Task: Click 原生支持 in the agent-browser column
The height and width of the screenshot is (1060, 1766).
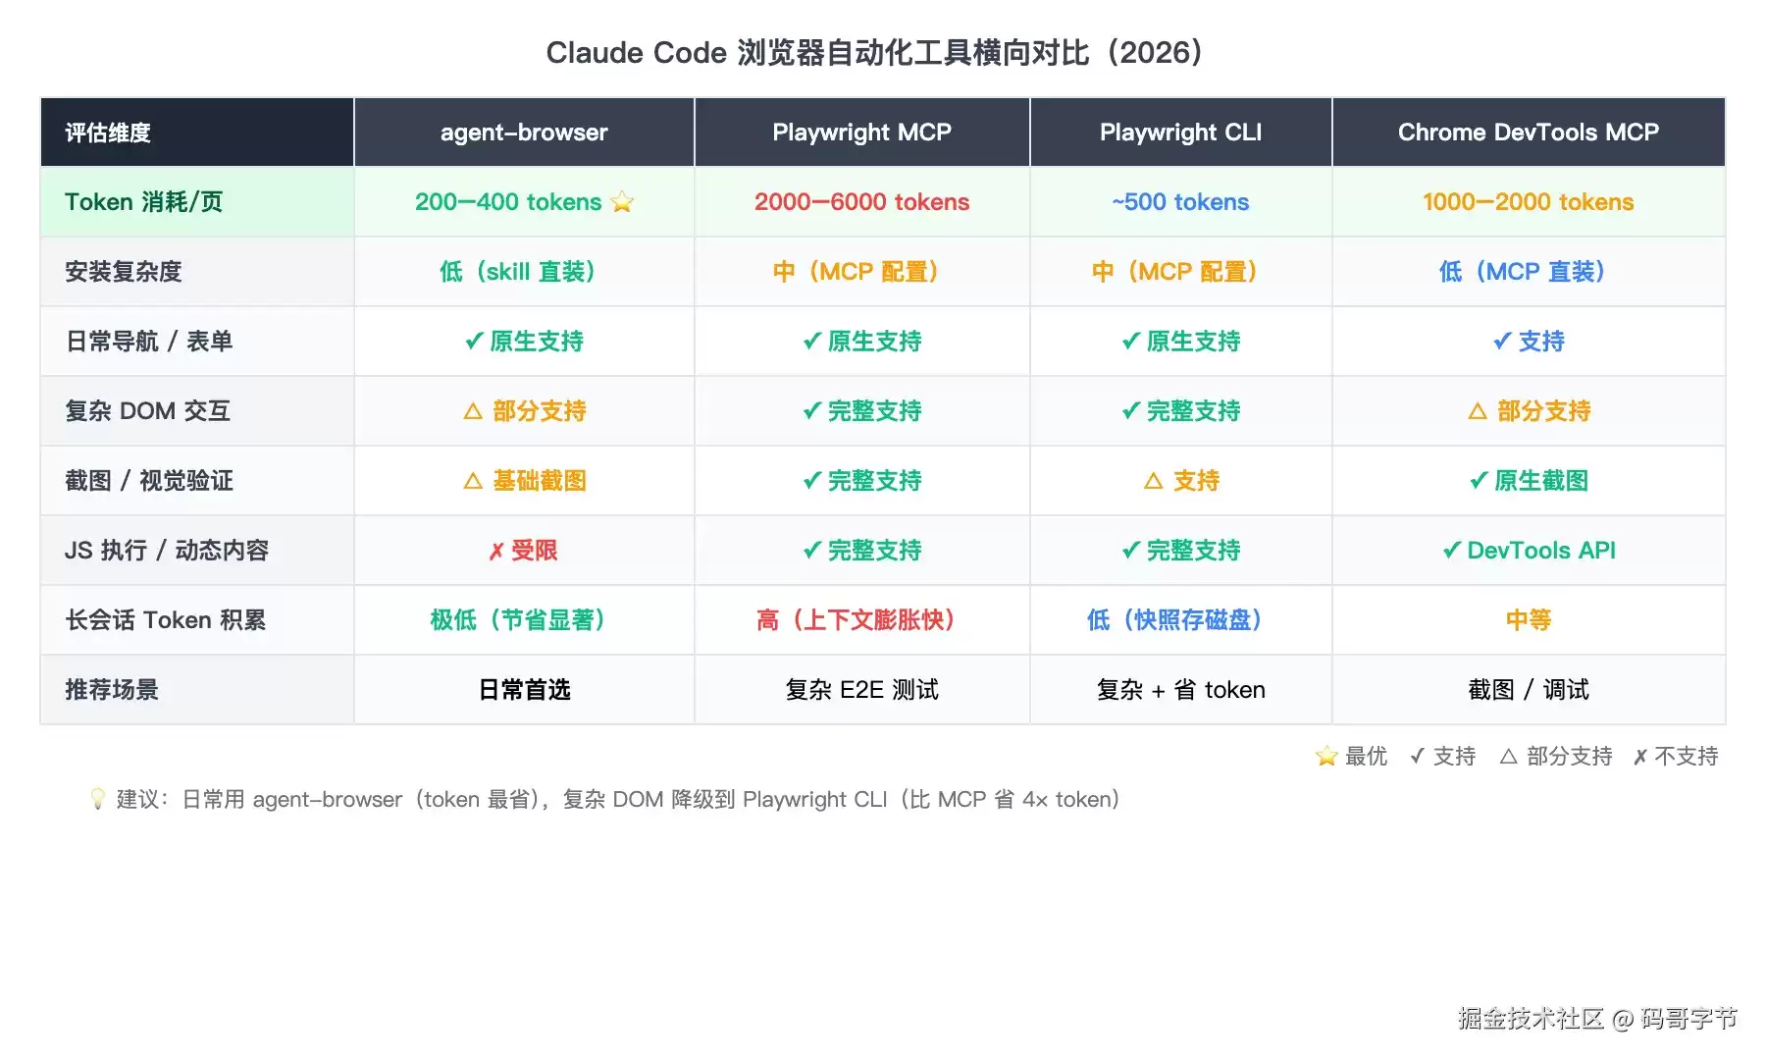Action: click(x=524, y=342)
